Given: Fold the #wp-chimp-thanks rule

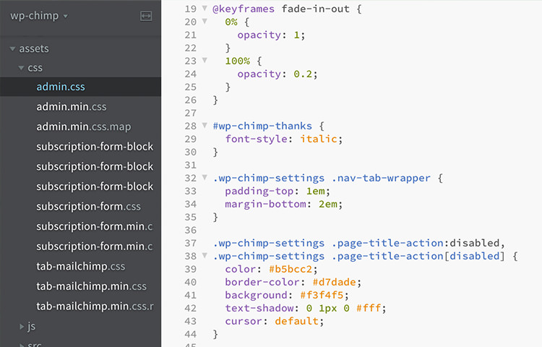Looking at the screenshot, I should pyautogui.click(x=205, y=127).
